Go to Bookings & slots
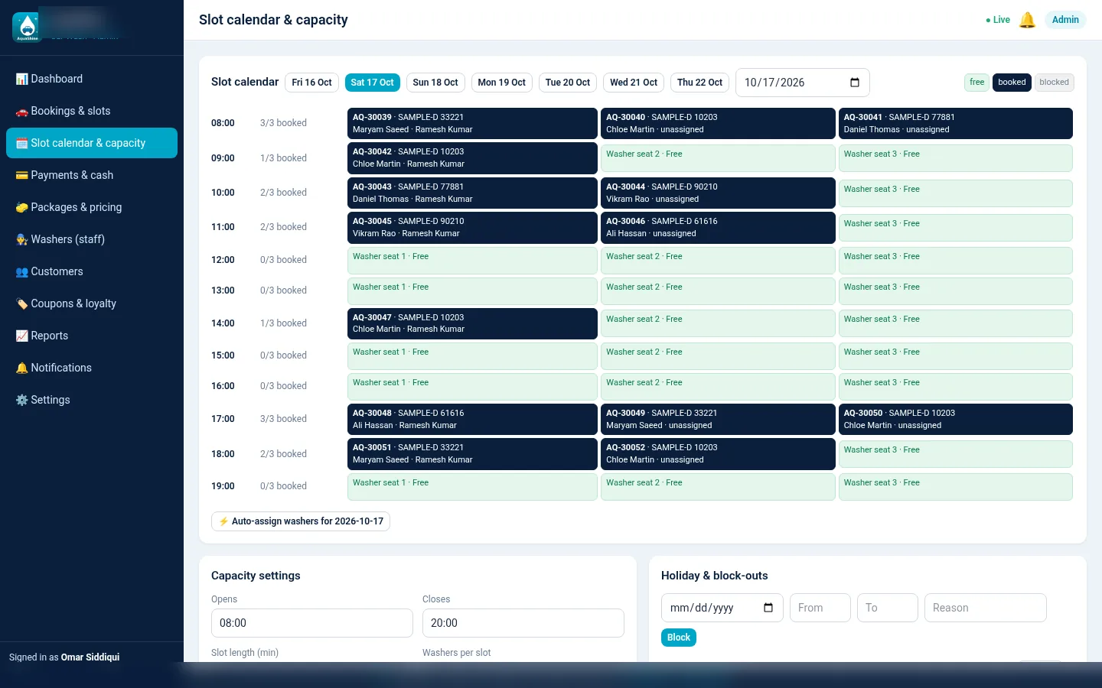Screen dimensions: 1102x688 [x=92, y=111]
